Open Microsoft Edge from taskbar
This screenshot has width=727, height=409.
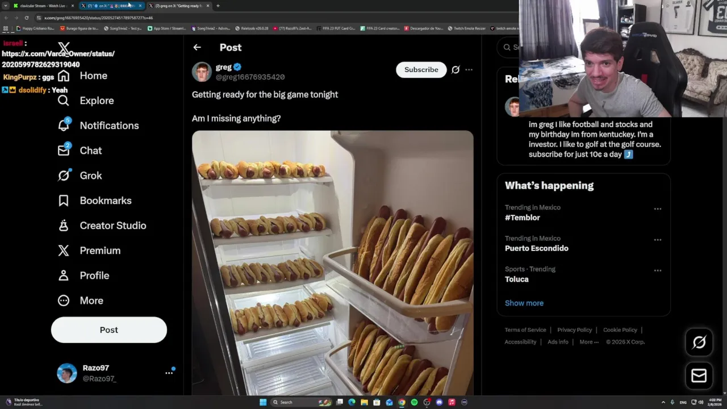click(352, 402)
